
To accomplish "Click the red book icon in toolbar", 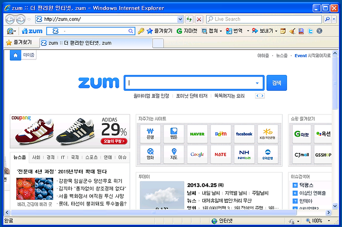I will 301,31.
